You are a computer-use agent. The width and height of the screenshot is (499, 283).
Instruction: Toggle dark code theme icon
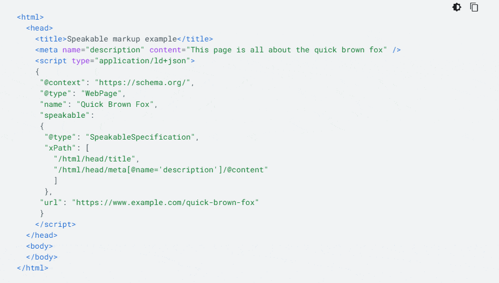(x=457, y=7)
